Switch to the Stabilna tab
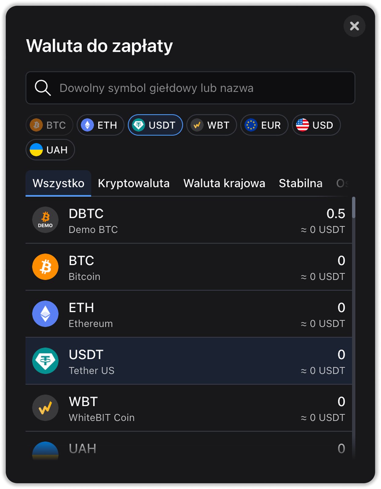 click(x=300, y=183)
